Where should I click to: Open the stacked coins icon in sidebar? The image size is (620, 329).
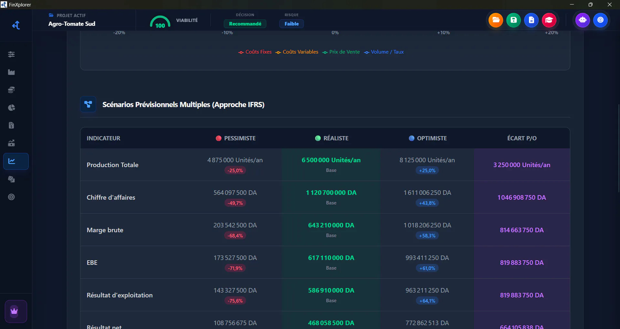coord(11,90)
